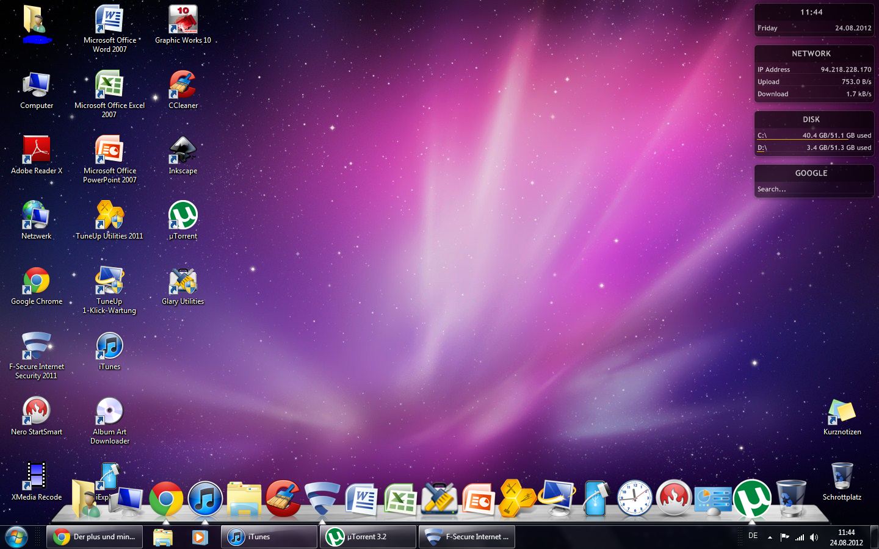Select the Computer desktop icon
Screen dimensions: 879x549
(x=37, y=90)
